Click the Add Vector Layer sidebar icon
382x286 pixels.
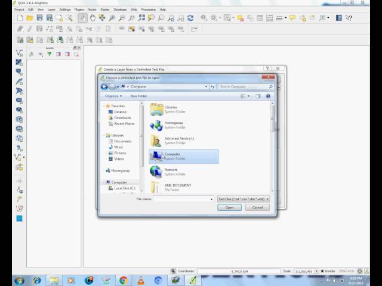tap(19, 53)
